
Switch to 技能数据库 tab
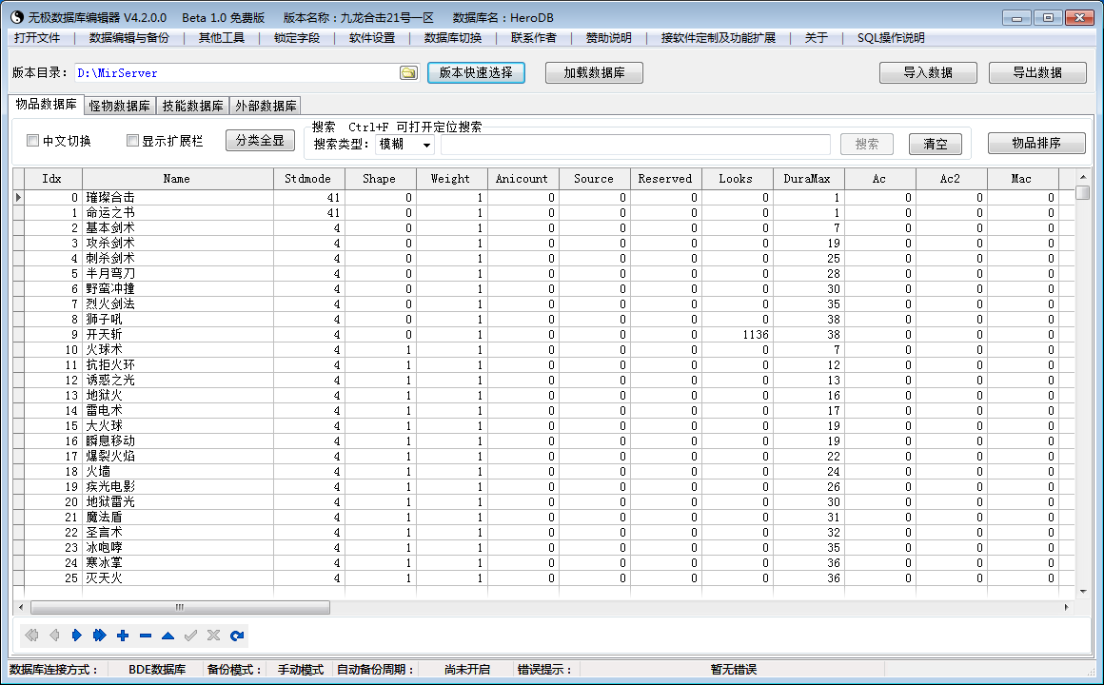coord(192,106)
